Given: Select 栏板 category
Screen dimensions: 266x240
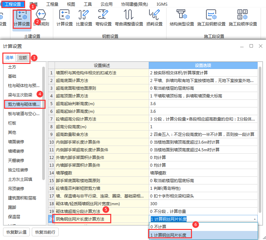Looking at the screenshot, I should pos(12,123).
